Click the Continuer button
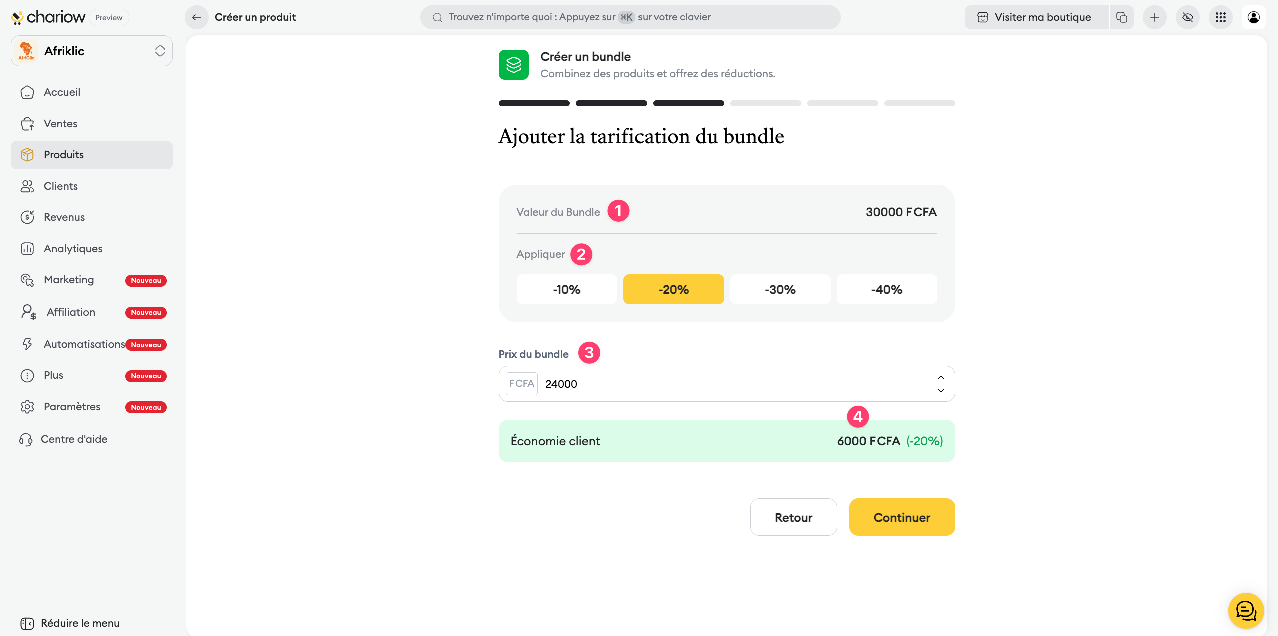The width and height of the screenshot is (1278, 636). tap(902, 517)
